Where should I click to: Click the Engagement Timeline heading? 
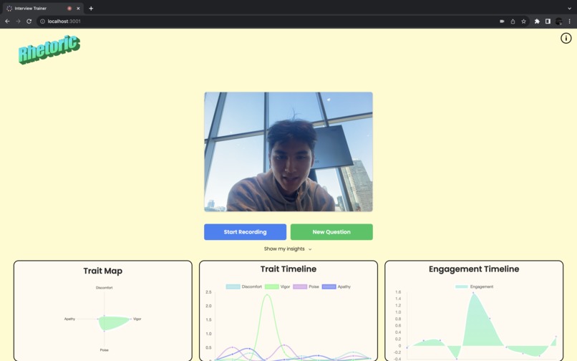[x=474, y=269]
